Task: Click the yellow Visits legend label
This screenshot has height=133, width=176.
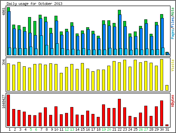Action: tap(173, 65)
